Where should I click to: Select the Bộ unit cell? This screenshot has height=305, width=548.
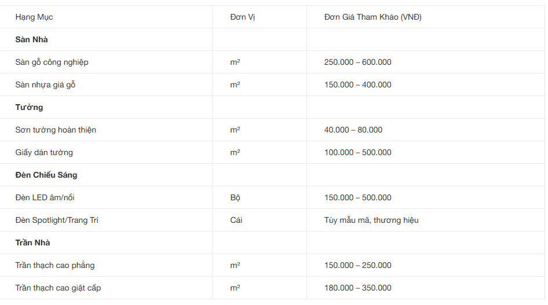tap(235, 197)
